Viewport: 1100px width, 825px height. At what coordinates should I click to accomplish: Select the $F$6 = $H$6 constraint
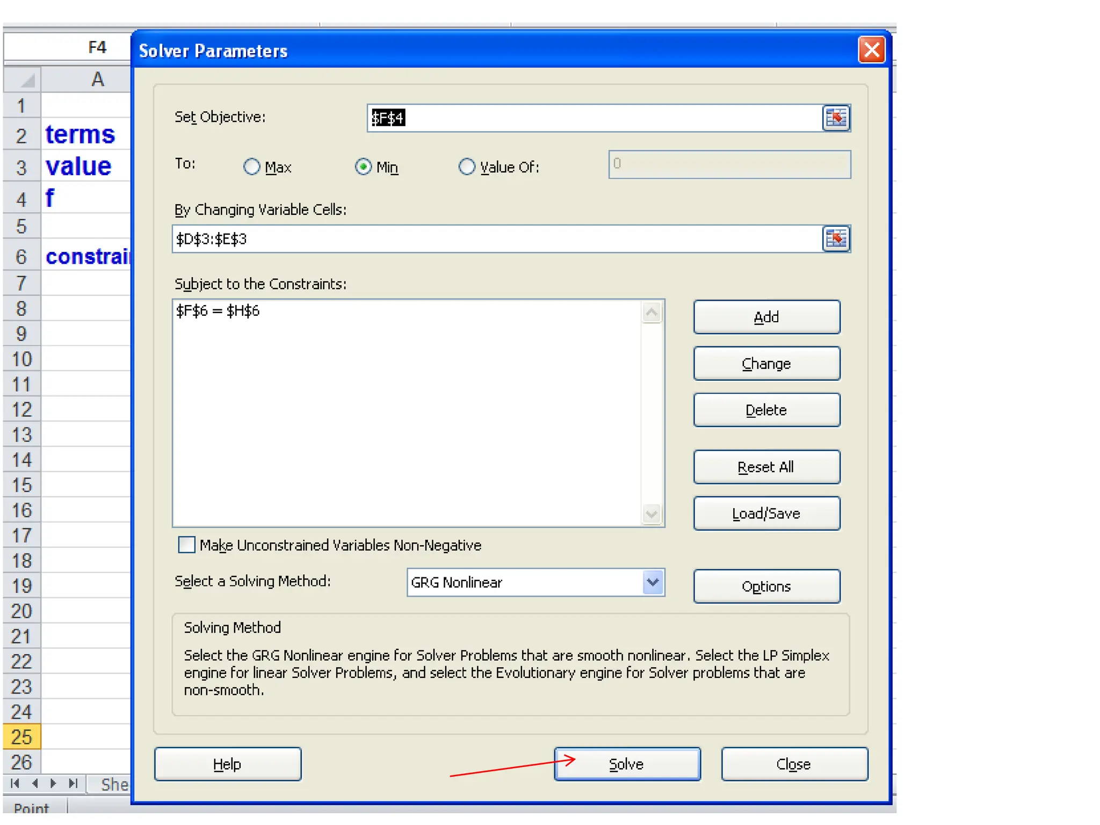tap(218, 311)
